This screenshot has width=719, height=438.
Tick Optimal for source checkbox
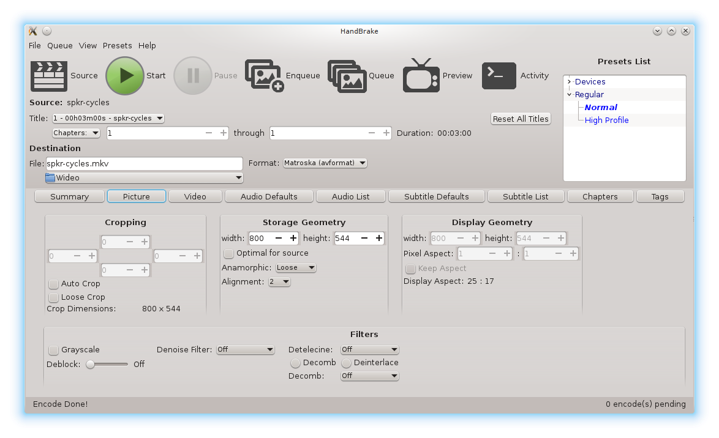(x=228, y=253)
